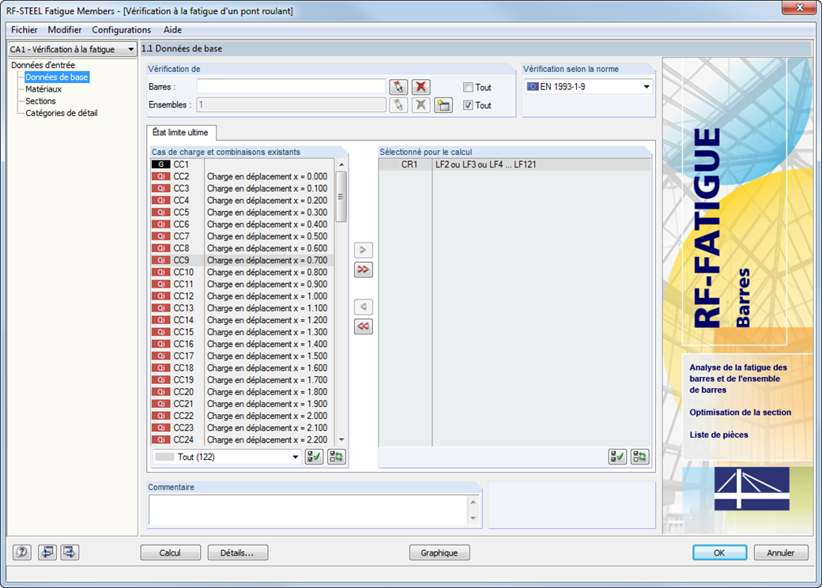The image size is (822, 588).
Task: Confirm with the OK button
Action: pos(720,553)
